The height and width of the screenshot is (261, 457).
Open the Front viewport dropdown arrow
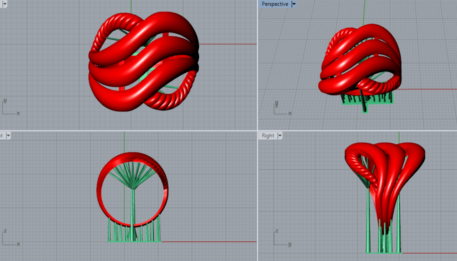point(8,136)
